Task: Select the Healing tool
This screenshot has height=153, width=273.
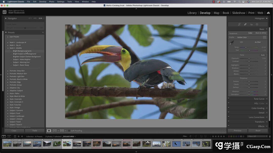Action: tap(245, 24)
